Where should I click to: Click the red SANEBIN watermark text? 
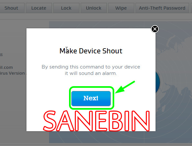(x=96, y=121)
